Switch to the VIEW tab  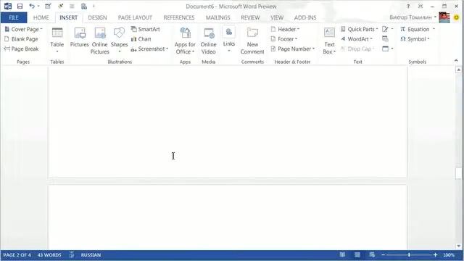pos(277,17)
